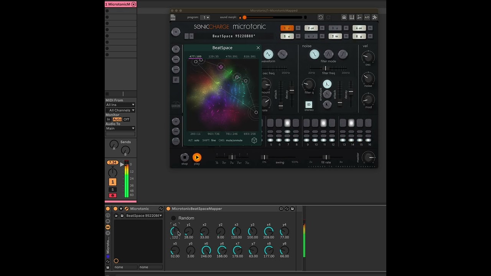Mute drum channel 2 with its m button
The image size is (491, 276).
[x=322, y=28]
